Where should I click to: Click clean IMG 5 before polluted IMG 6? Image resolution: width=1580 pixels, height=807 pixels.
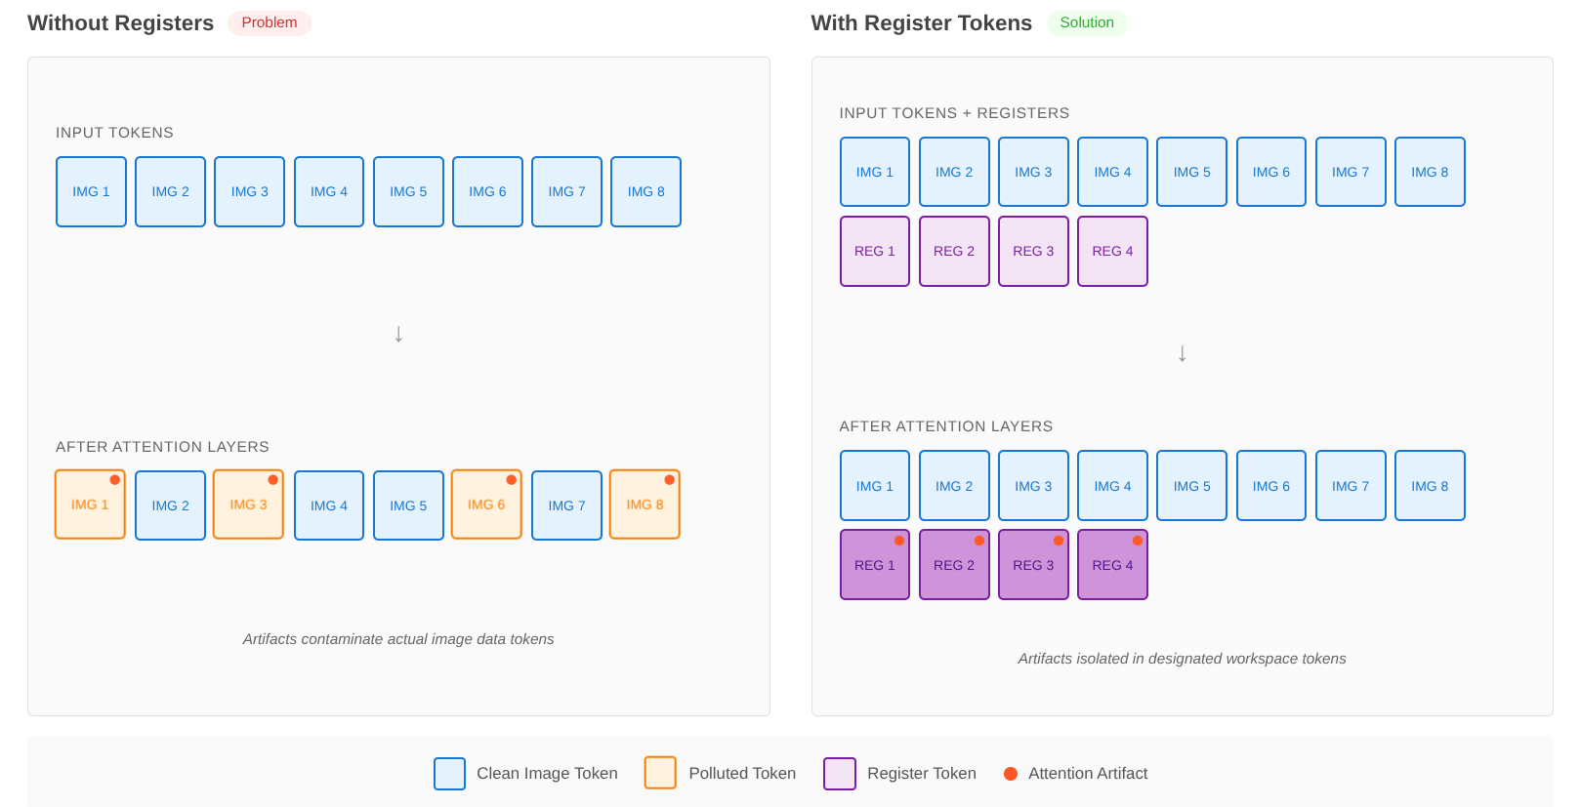click(408, 505)
